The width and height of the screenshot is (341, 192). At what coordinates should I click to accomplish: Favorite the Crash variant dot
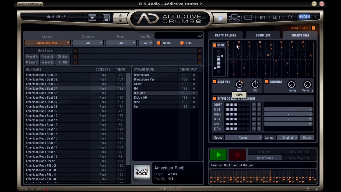[194, 84]
